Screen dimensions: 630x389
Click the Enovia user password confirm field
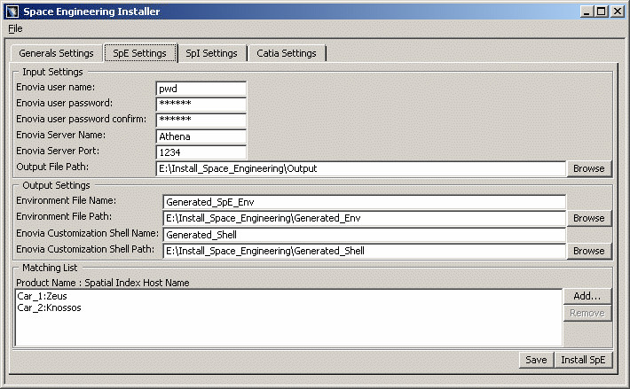201,121
